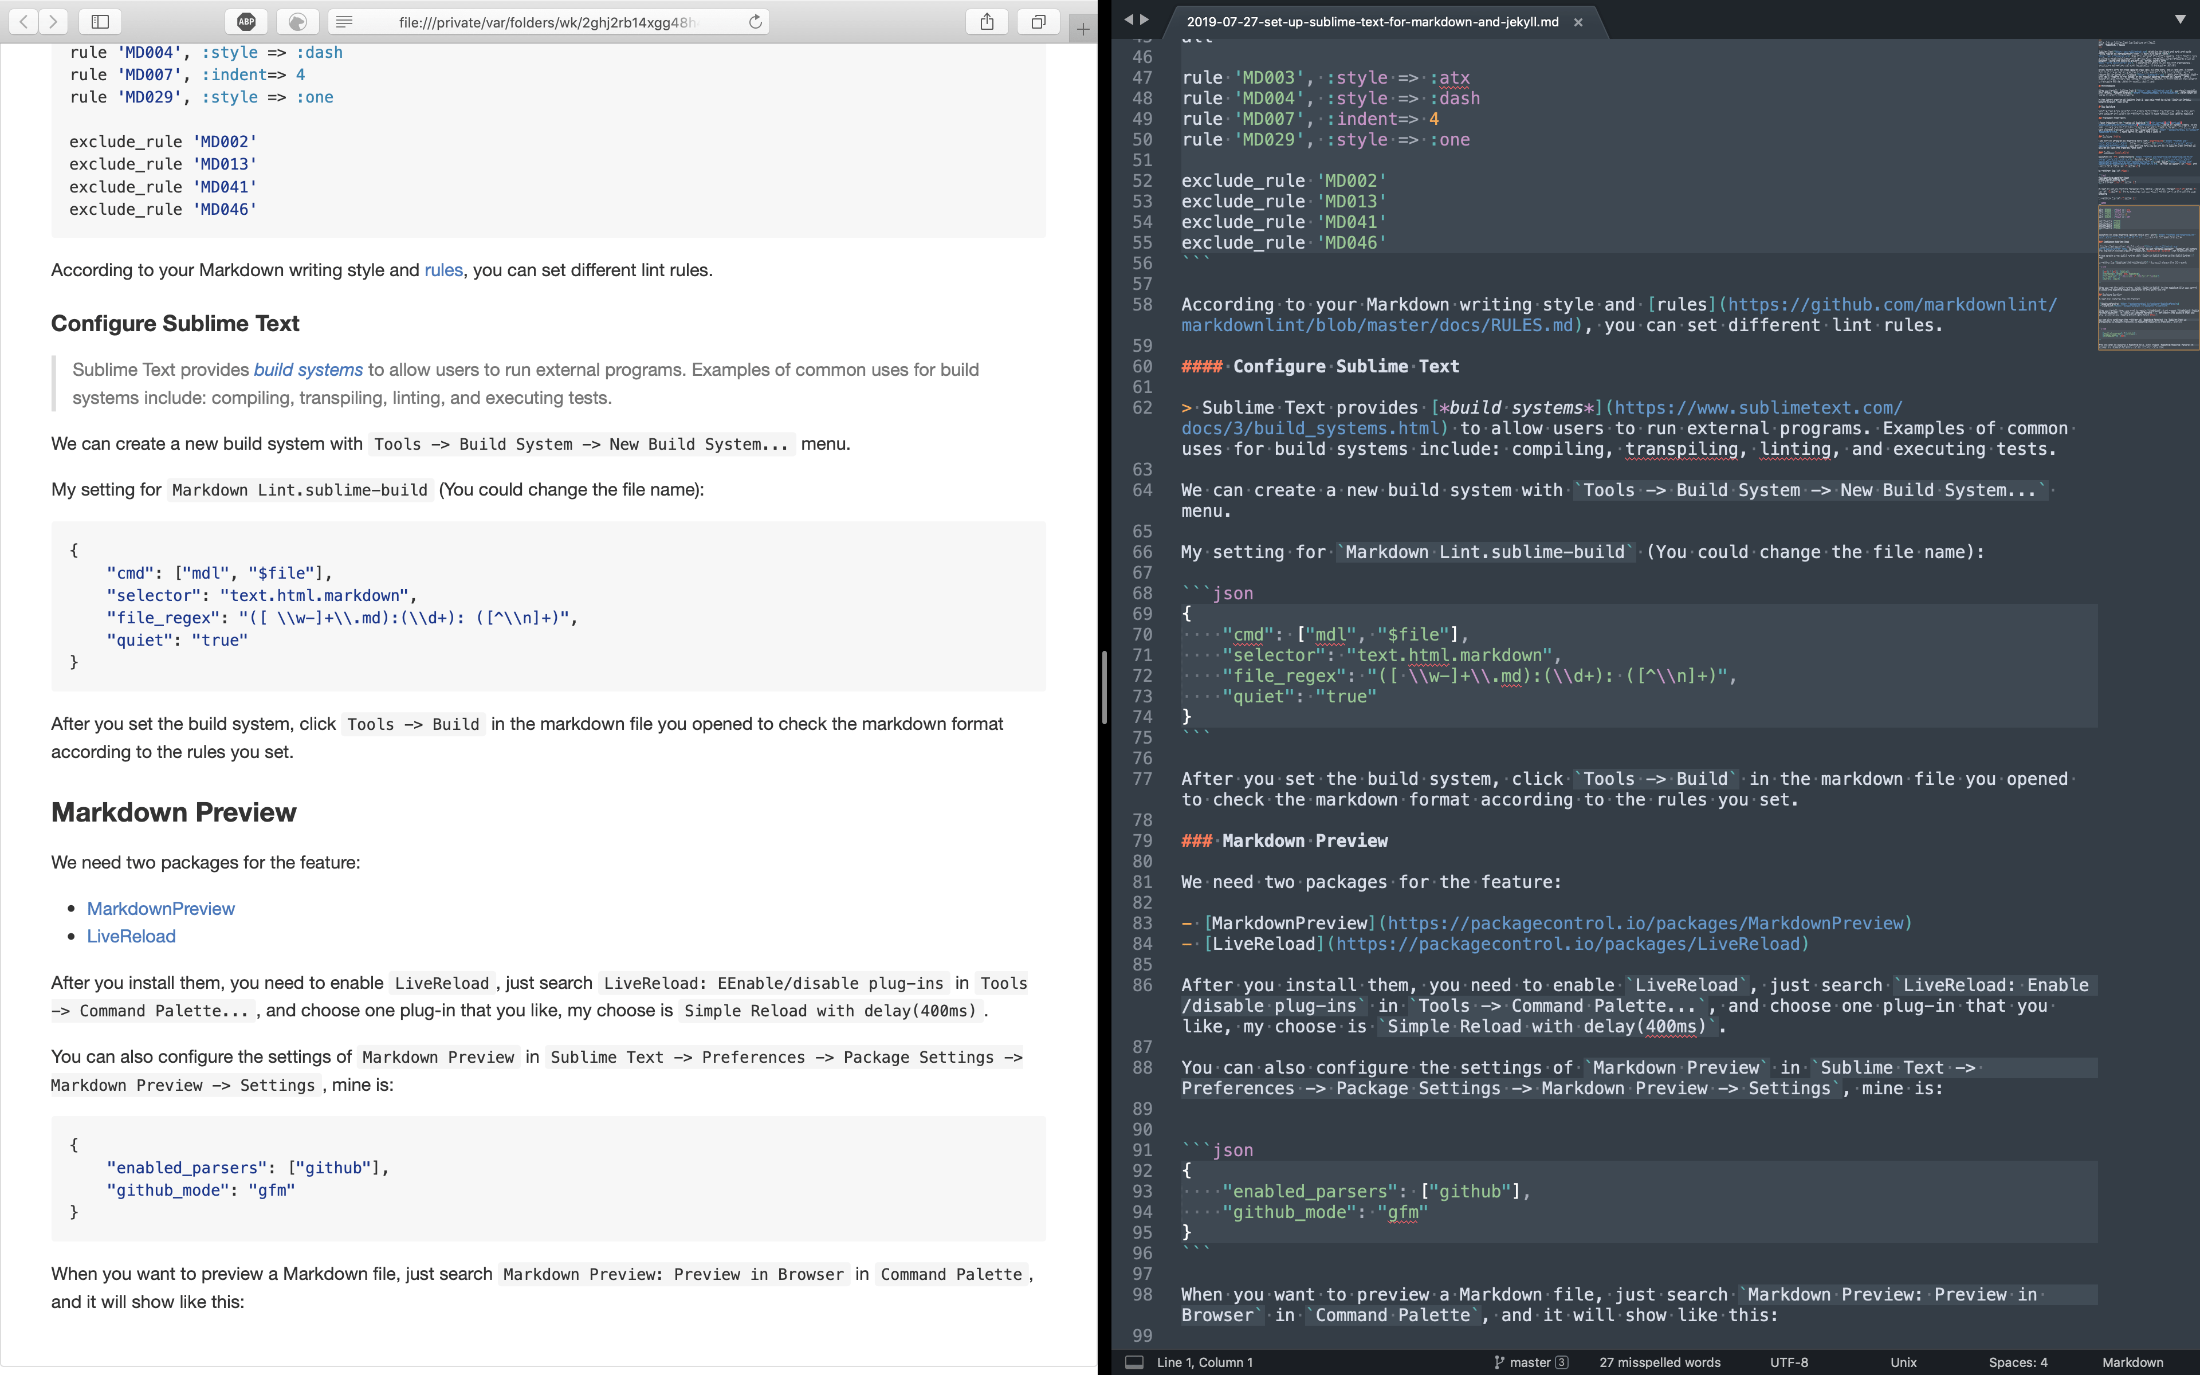This screenshot has height=1375, width=2200.
Task: Click inline code Markdown Lint.sublime-build in preview
Action: coord(300,490)
